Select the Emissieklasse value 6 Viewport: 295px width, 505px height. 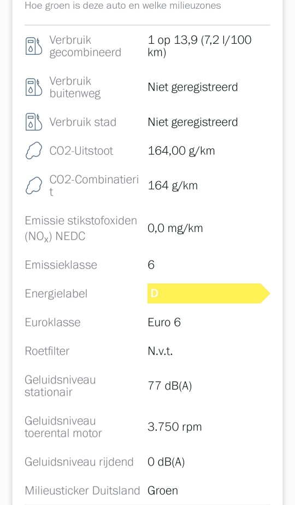pos(151,265)
